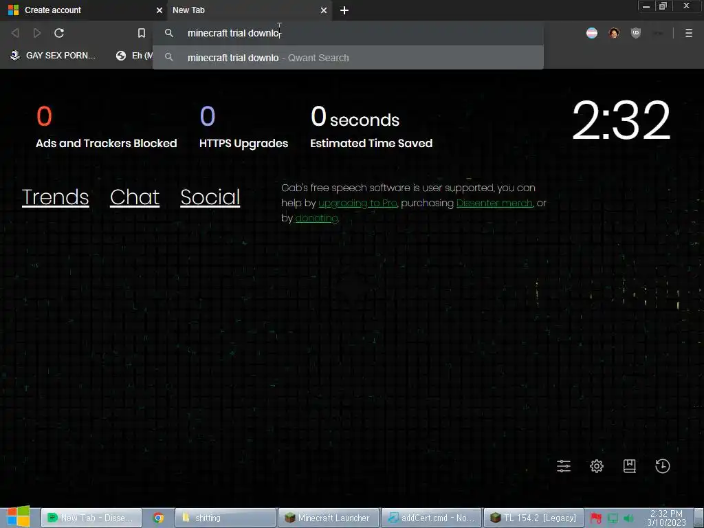Image resolution: width=704 pixels, height=528 pixels.
Task: Open the Eh bookmark with globe icon
Action: [134, 55]
